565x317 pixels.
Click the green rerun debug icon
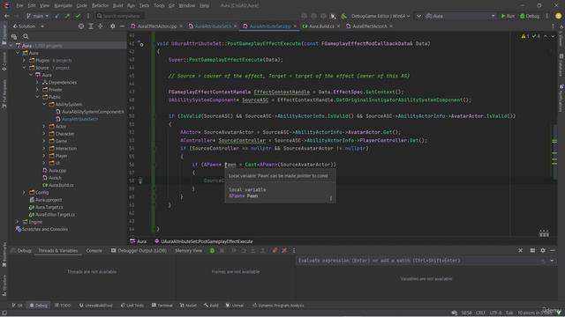tap(212, 250)
